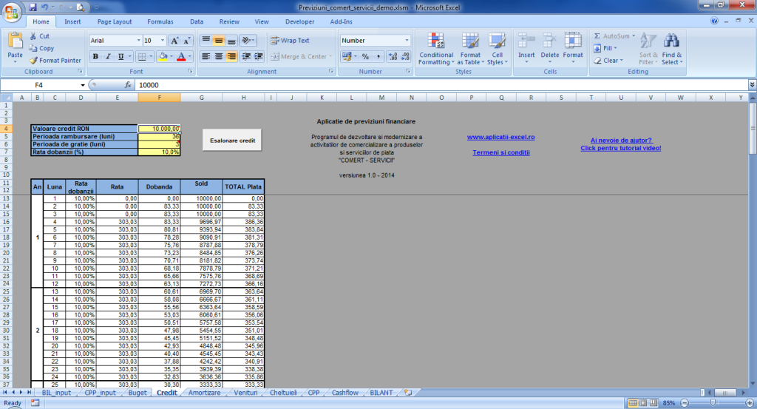757x409 pixels.
Task: Click the Cut scissors command
Action: pos(39,36)
